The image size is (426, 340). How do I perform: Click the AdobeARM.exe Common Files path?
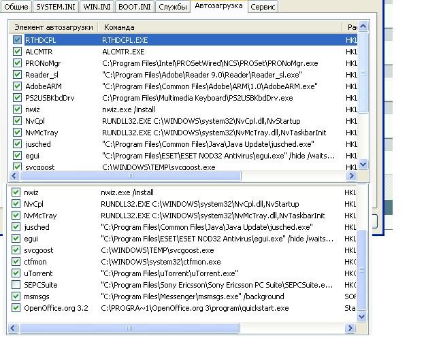click(210, 86)
